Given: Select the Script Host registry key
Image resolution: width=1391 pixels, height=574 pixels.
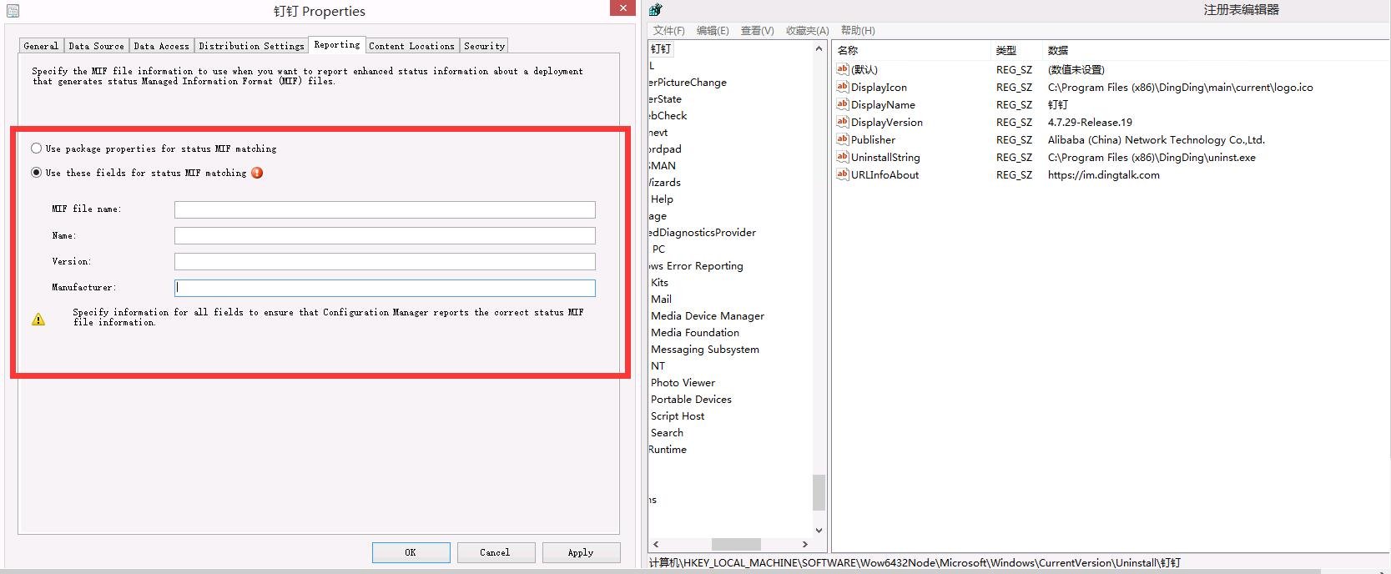Looking at the screenshot, I should coord(678,416).
